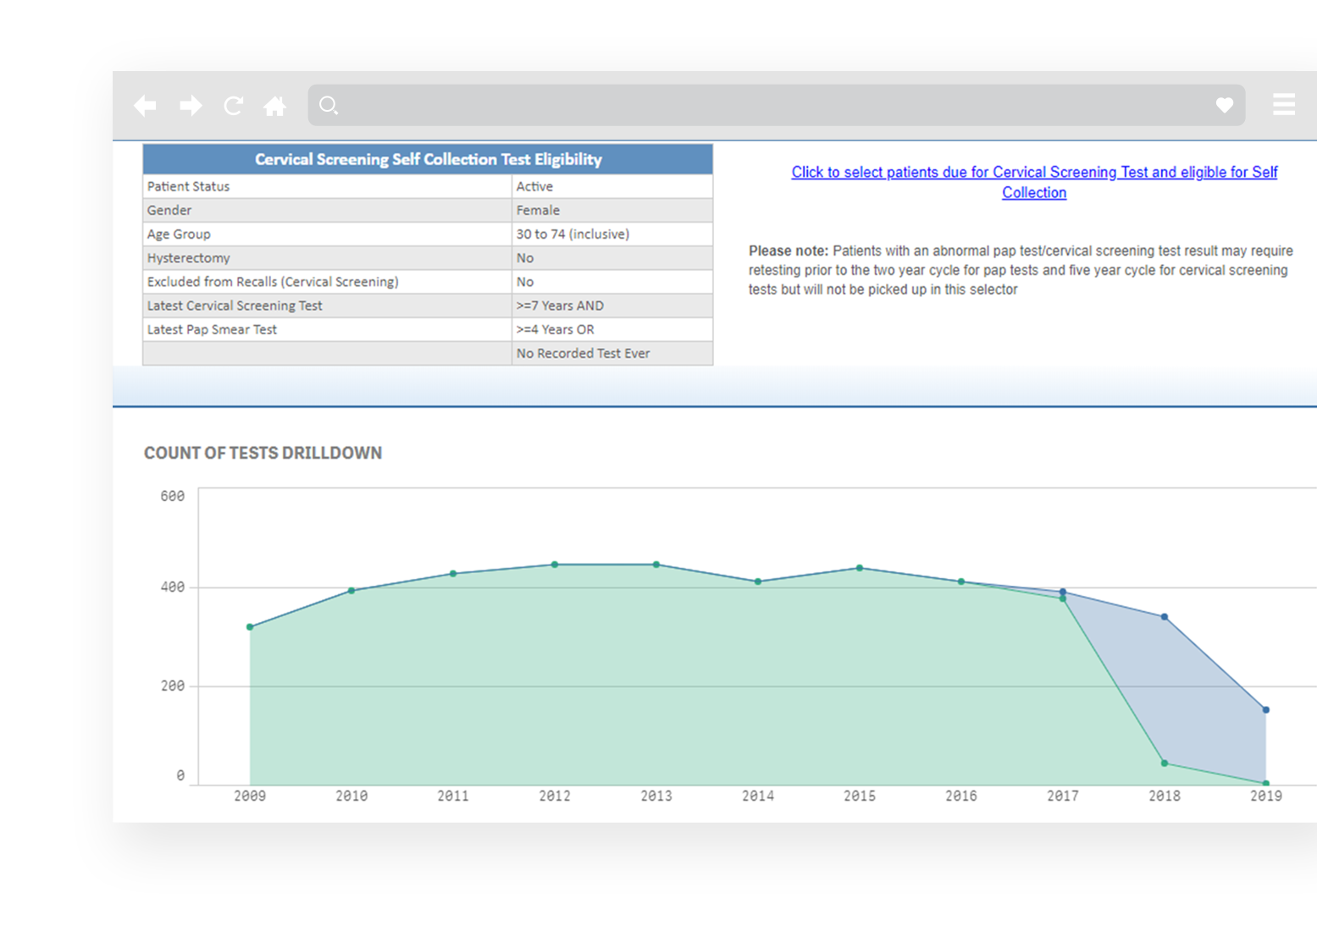
Task: Select 'Excluded from Recalls (Cervical Screening)' label
Action: (273, 282)
